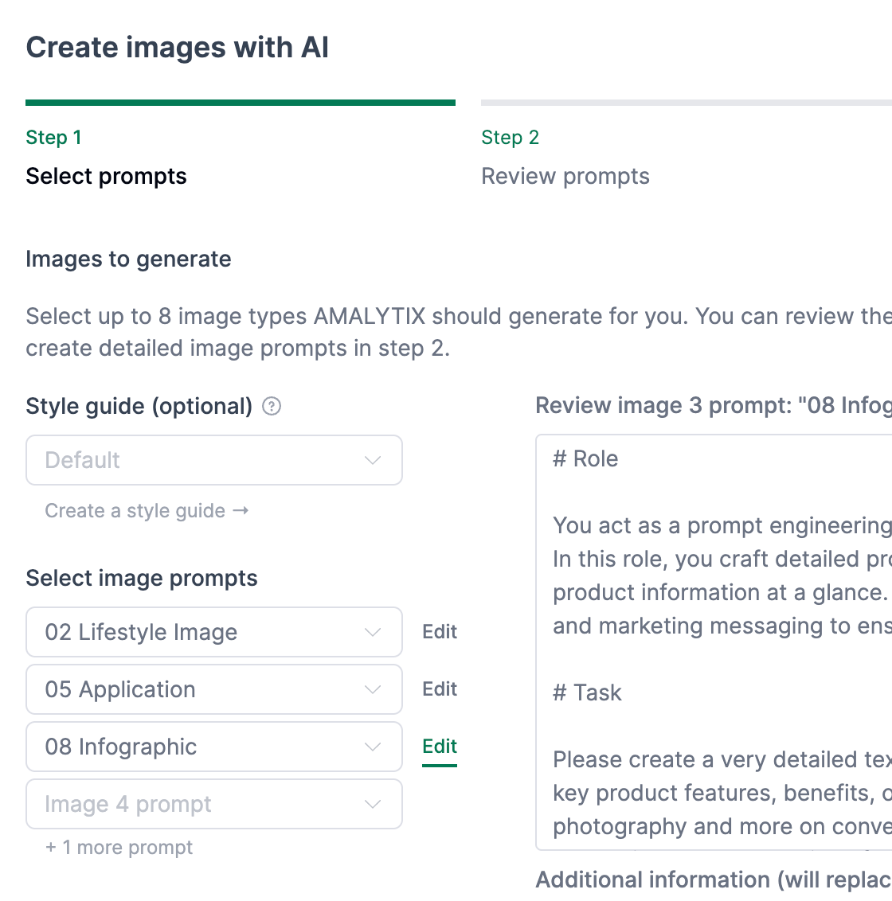Follow the "Create a style guide" link
Screen dimensions: 892x901
[146, 510]
